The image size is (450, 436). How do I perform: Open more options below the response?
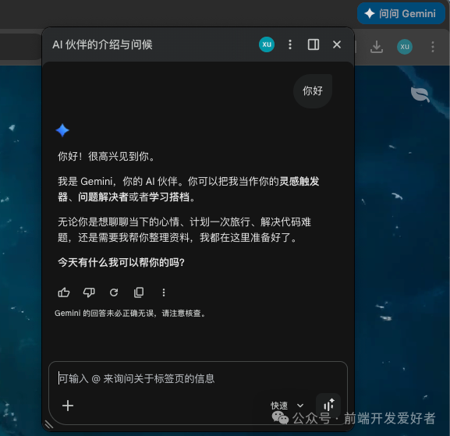coord(164,292)
